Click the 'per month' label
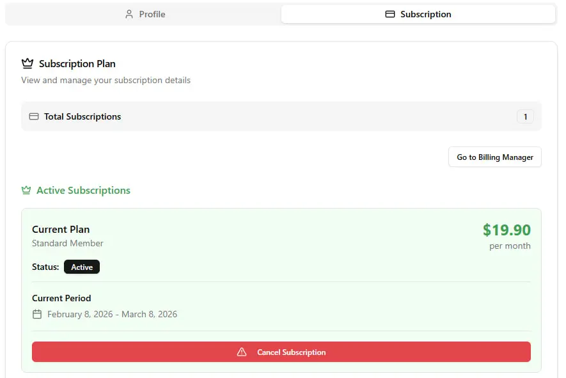566x378 pixels. [x=510, y=246]
